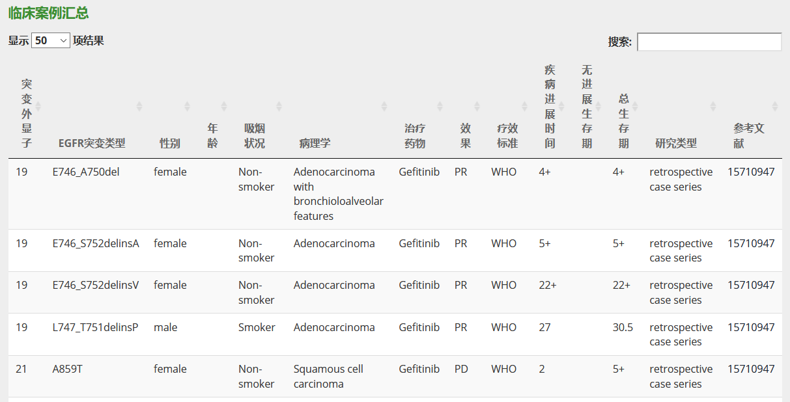Sort by 疗效标准 column arrows
Screen dimensions: 790x402
click(x=524, y=106)
